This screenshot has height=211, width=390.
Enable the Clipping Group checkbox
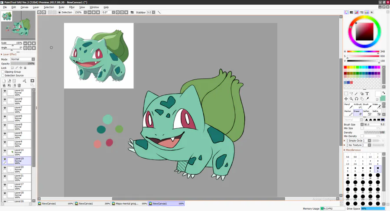(3, 71)
